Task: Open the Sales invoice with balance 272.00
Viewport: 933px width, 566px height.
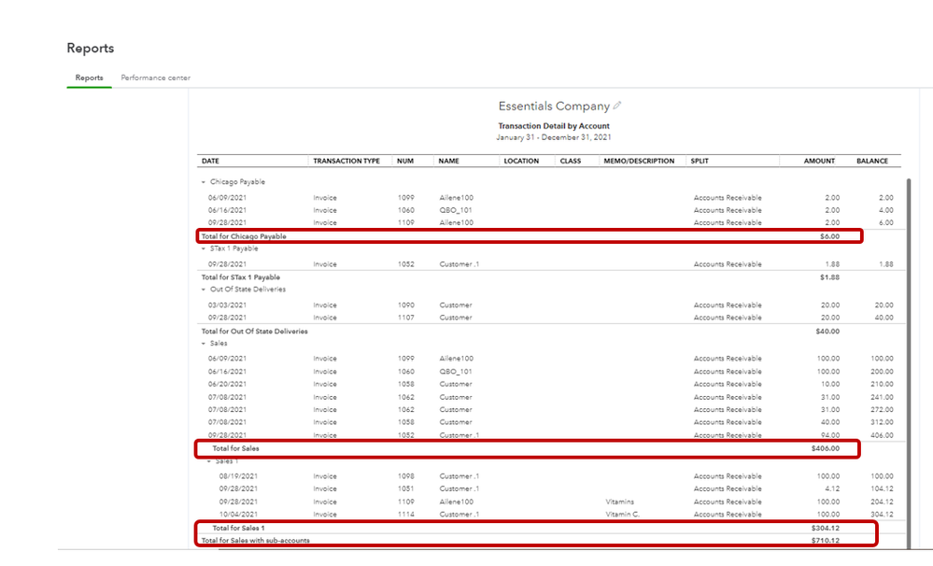Action: pos(550,409)
